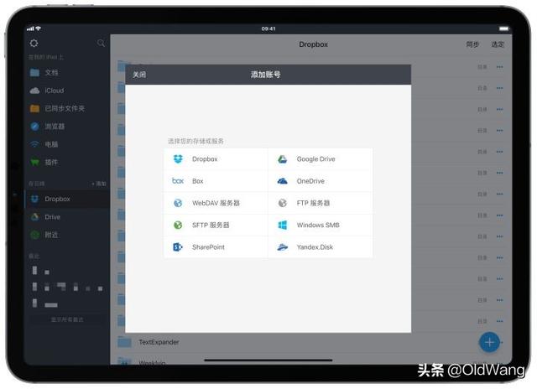Choose SFTP 服务器 option

click(x=216, y=225)
